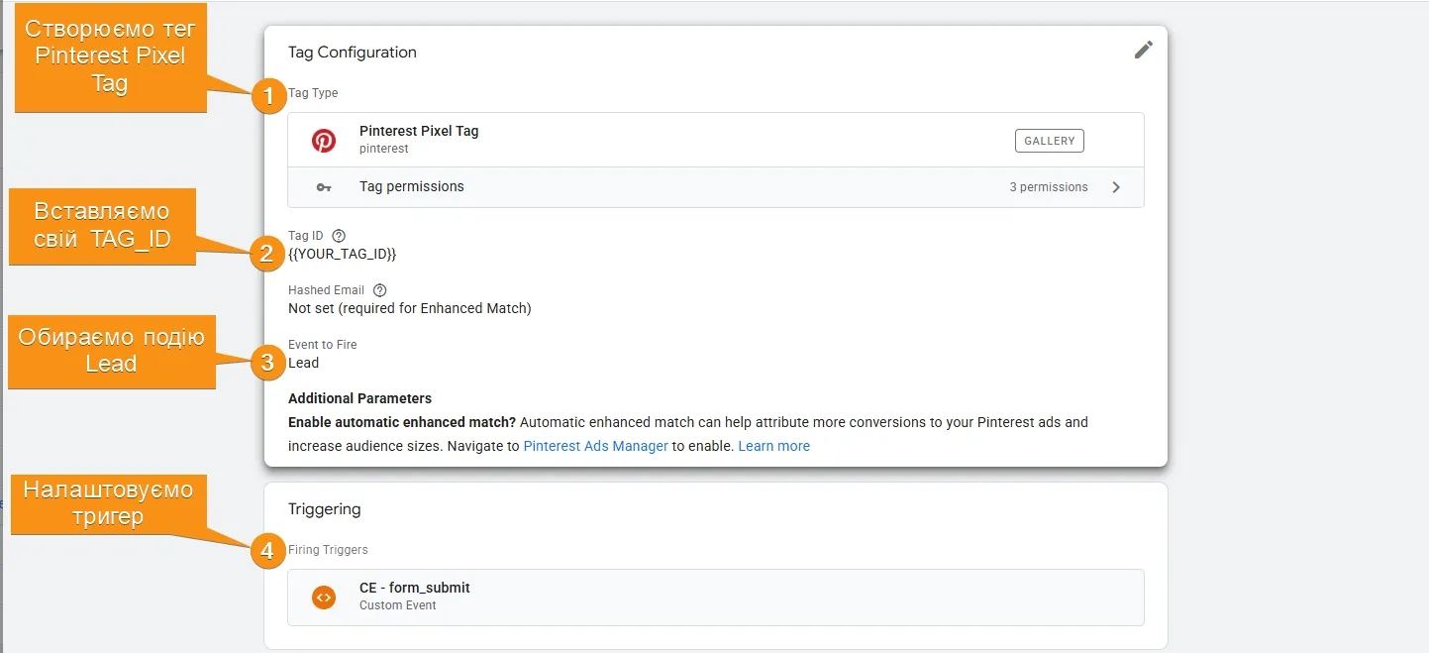Click the Enable automatic enhanced match? text
The image size is (1429, 653).
tap(403, 422)
